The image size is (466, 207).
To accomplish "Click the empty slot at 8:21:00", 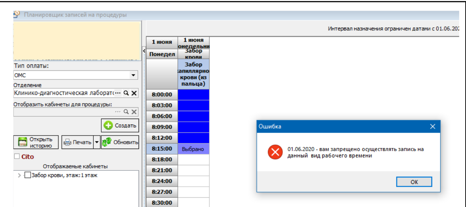I will click(194, 170).
